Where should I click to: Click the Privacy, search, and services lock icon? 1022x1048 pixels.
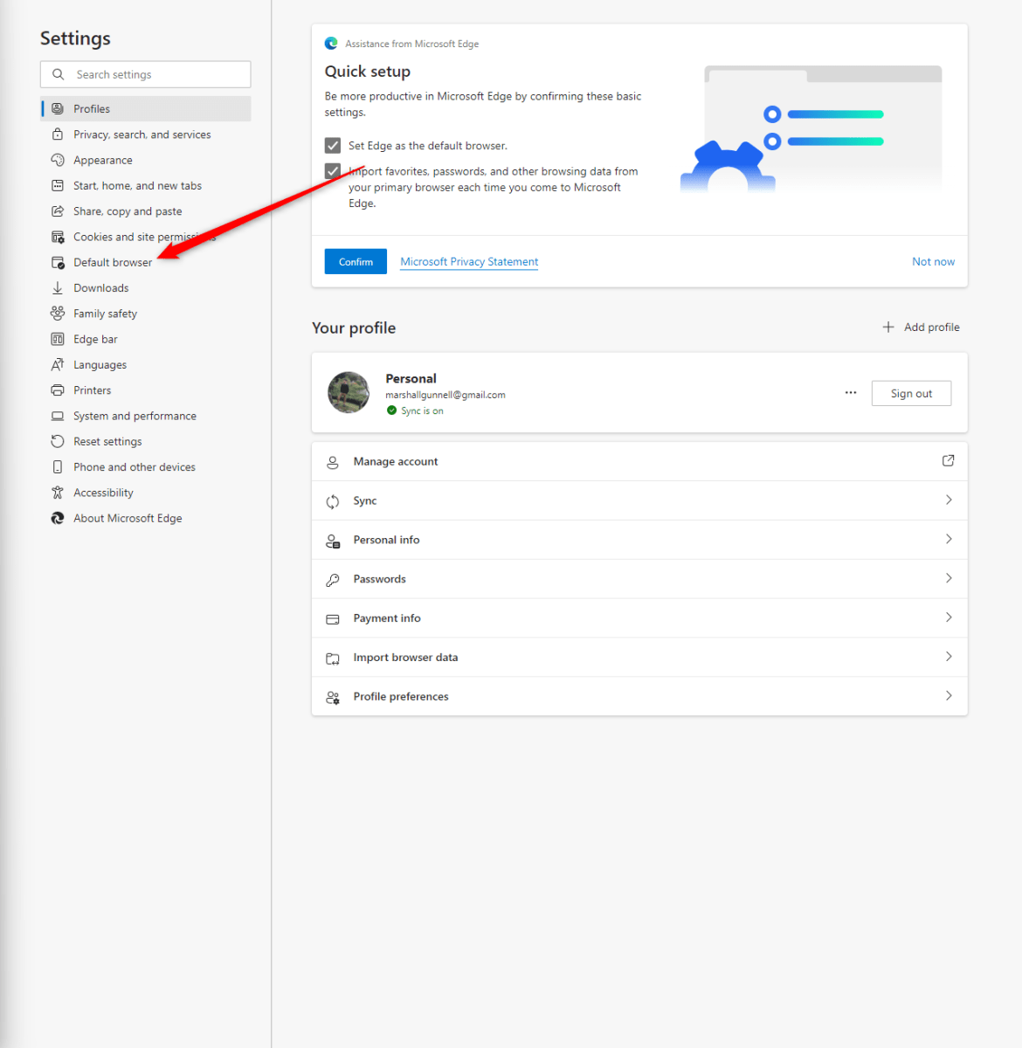tap(58, 134)
